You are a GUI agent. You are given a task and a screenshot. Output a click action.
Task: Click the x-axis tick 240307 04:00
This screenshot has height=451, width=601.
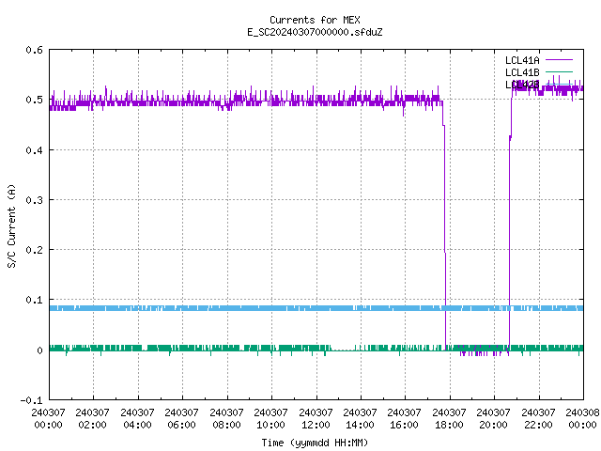[x=137, y=418]
